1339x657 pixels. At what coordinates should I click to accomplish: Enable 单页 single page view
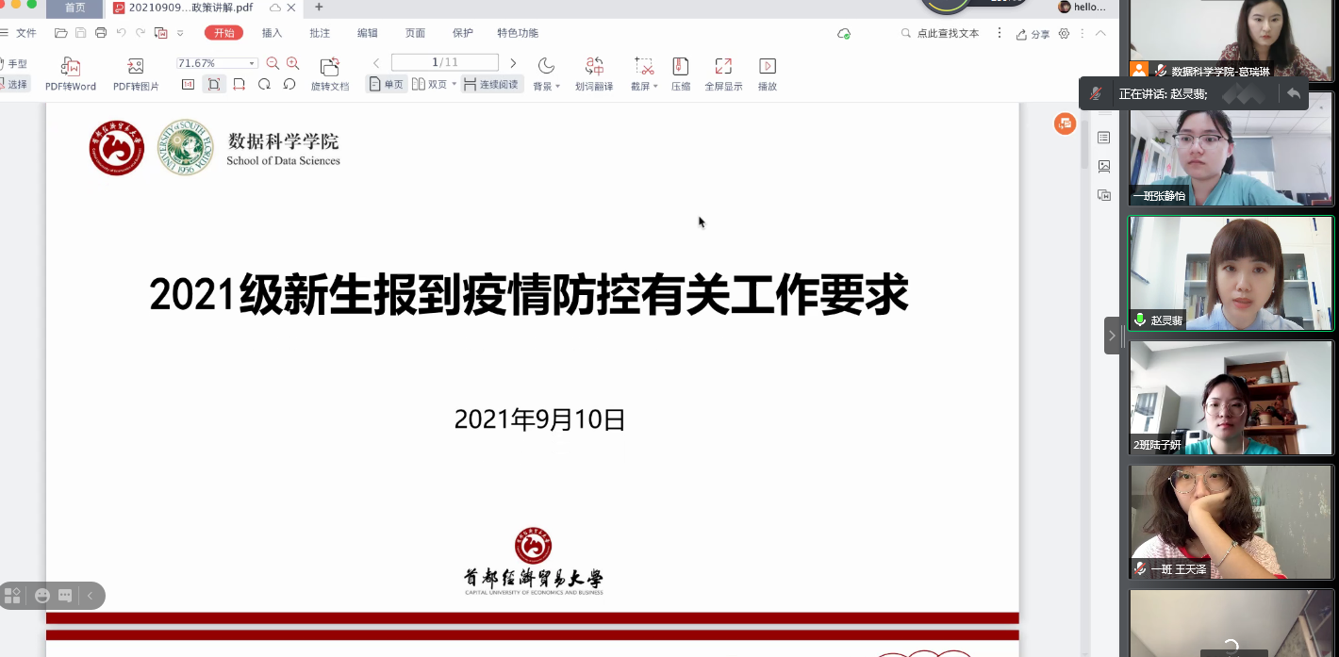[x=387, y=84]
